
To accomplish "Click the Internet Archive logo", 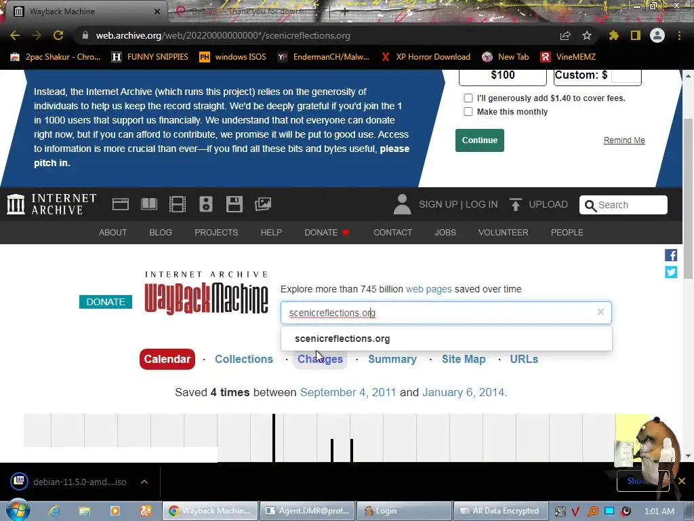I will pyautogui.click(x=52, y=204).
